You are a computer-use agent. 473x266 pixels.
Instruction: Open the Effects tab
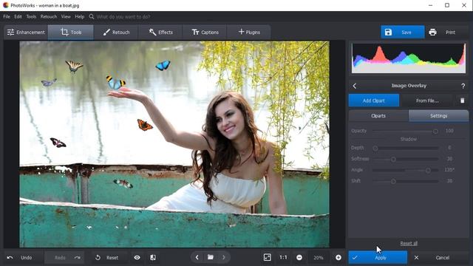(x=161, y=32)
